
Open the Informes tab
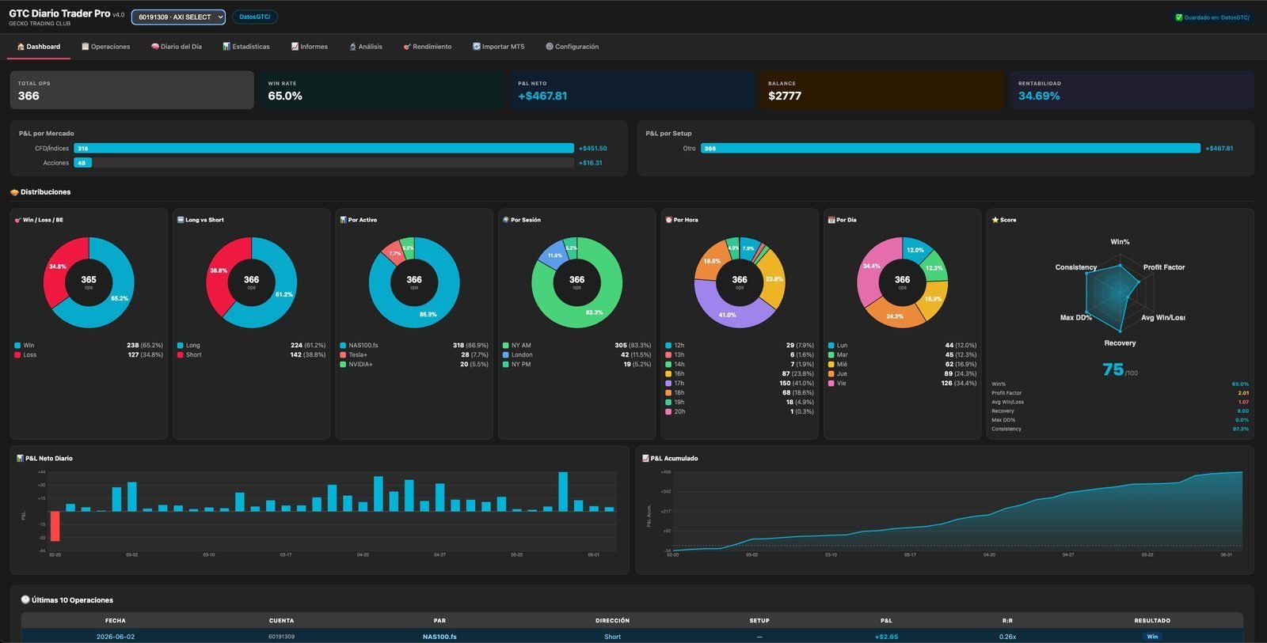pos(310,47)
